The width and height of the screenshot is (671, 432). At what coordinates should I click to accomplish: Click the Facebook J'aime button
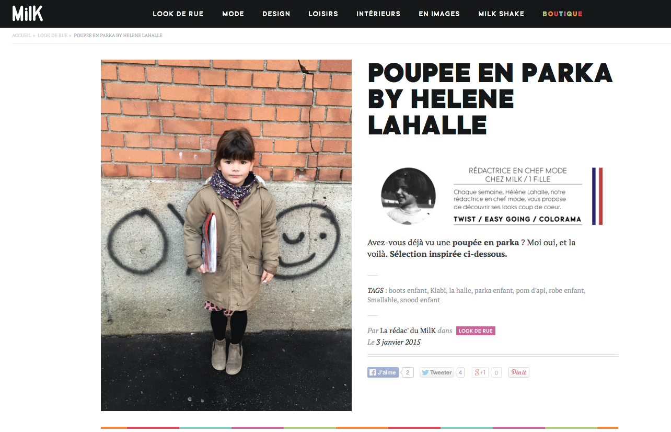(x=383, y=372)
